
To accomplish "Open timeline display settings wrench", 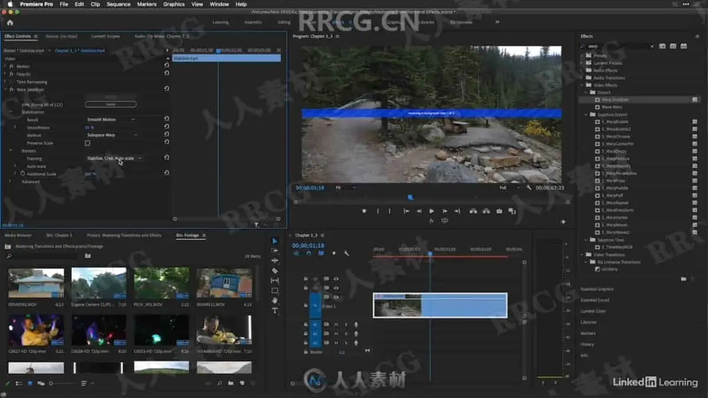I will (x=346, y=253).
